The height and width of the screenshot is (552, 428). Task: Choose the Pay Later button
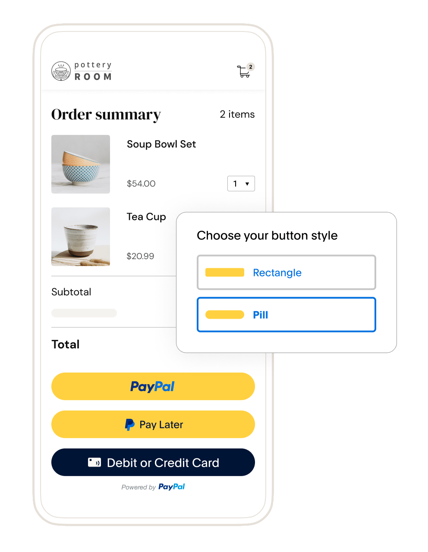tap(153, 424)
